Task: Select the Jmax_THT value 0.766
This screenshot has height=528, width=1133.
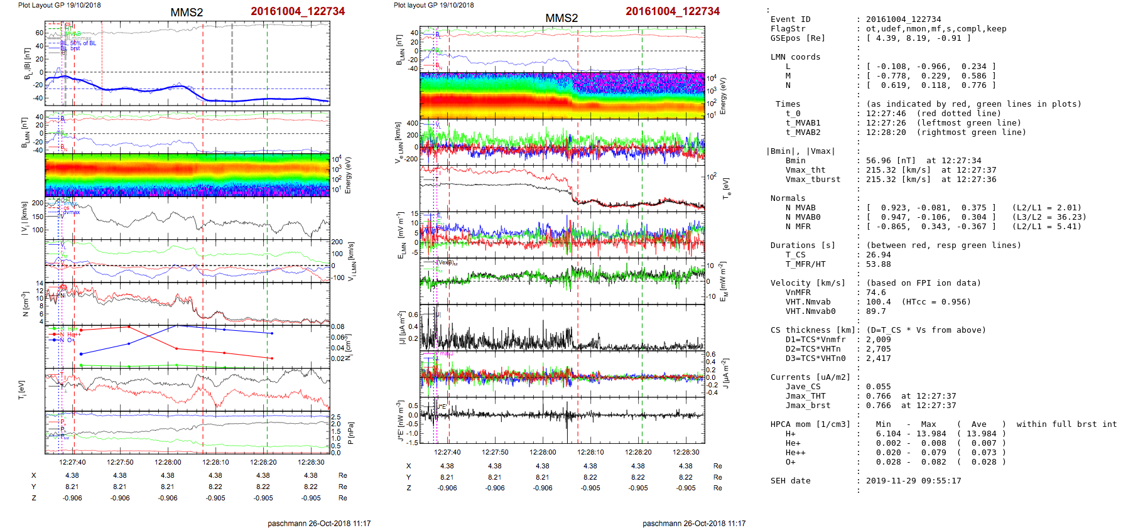Action: click(878, 396)
